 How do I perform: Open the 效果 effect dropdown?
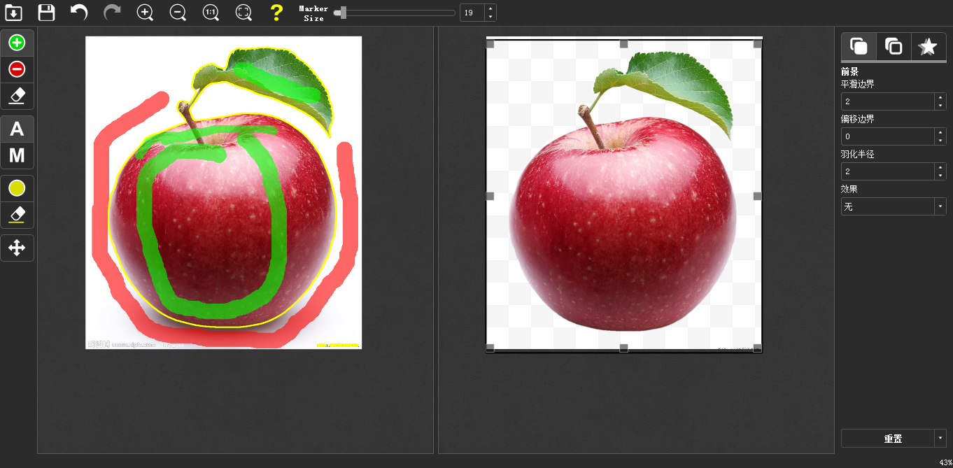893,206
